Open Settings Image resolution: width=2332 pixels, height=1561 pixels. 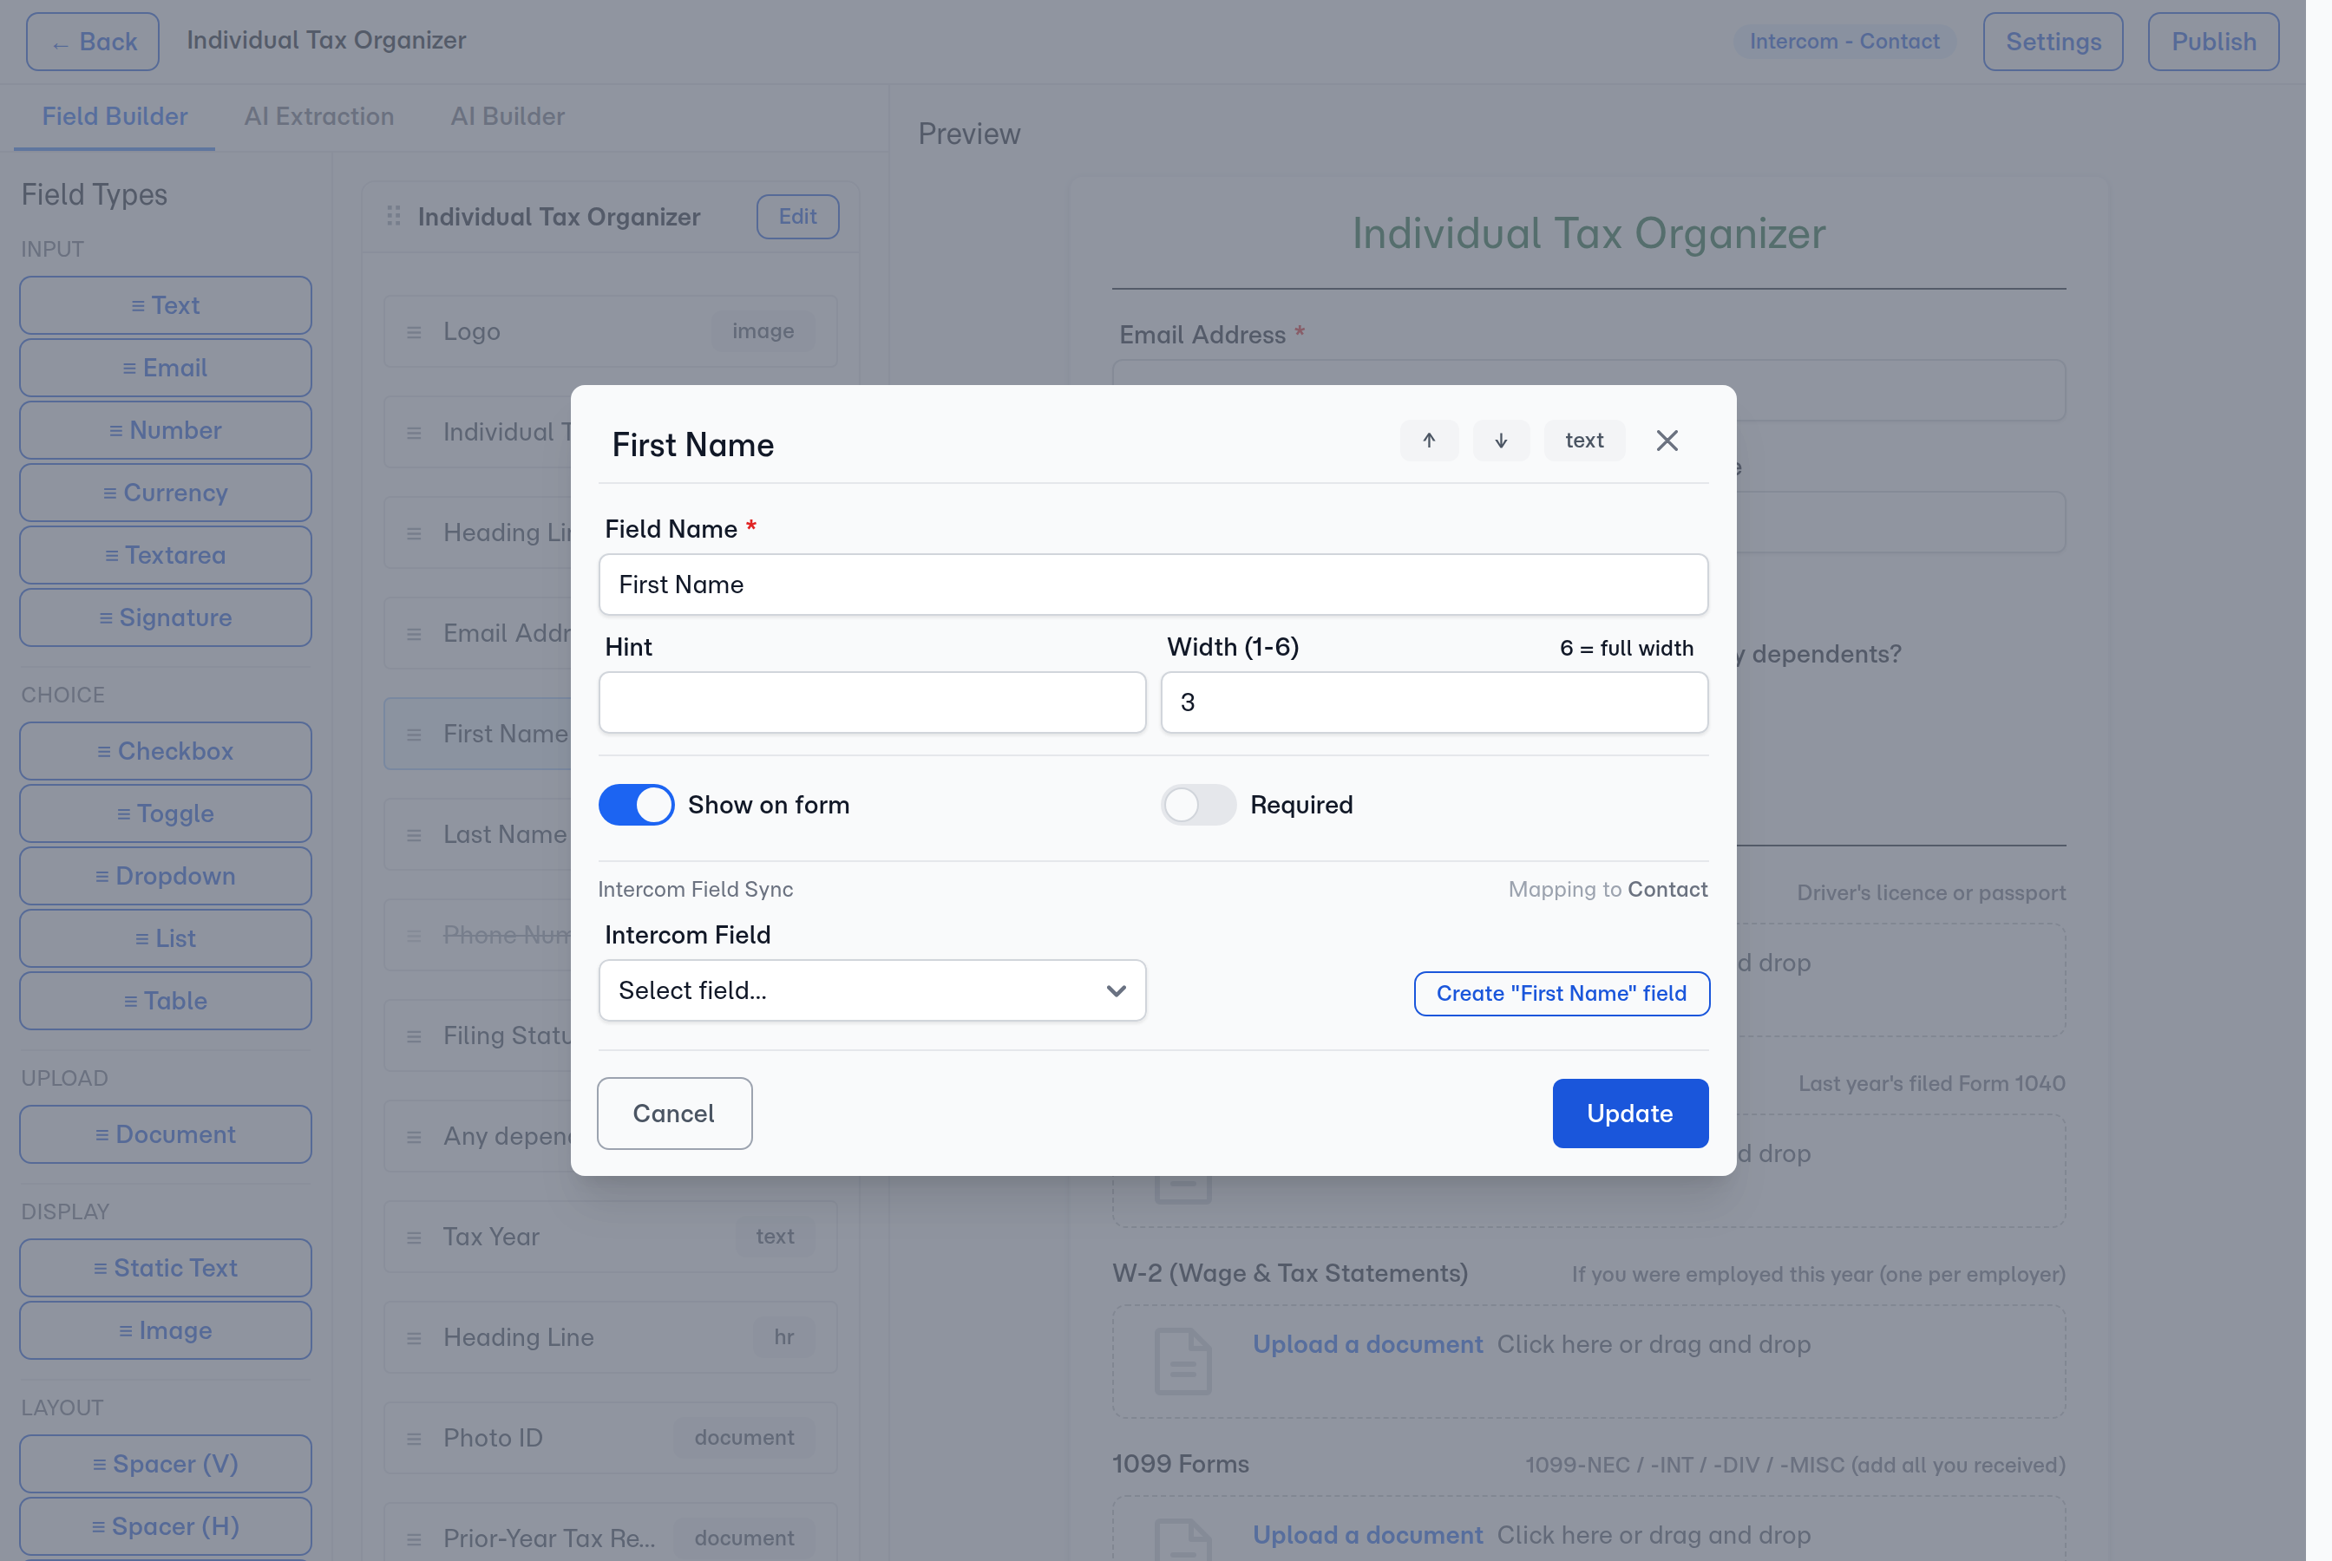point(2052,42)
